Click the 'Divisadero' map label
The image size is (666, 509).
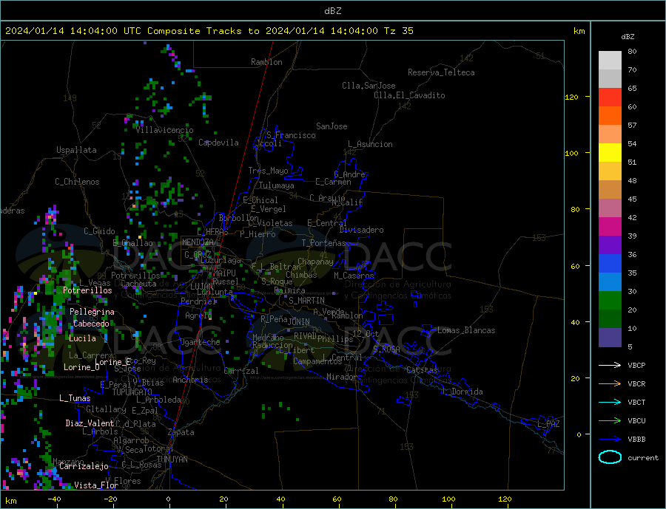[361, 230]
